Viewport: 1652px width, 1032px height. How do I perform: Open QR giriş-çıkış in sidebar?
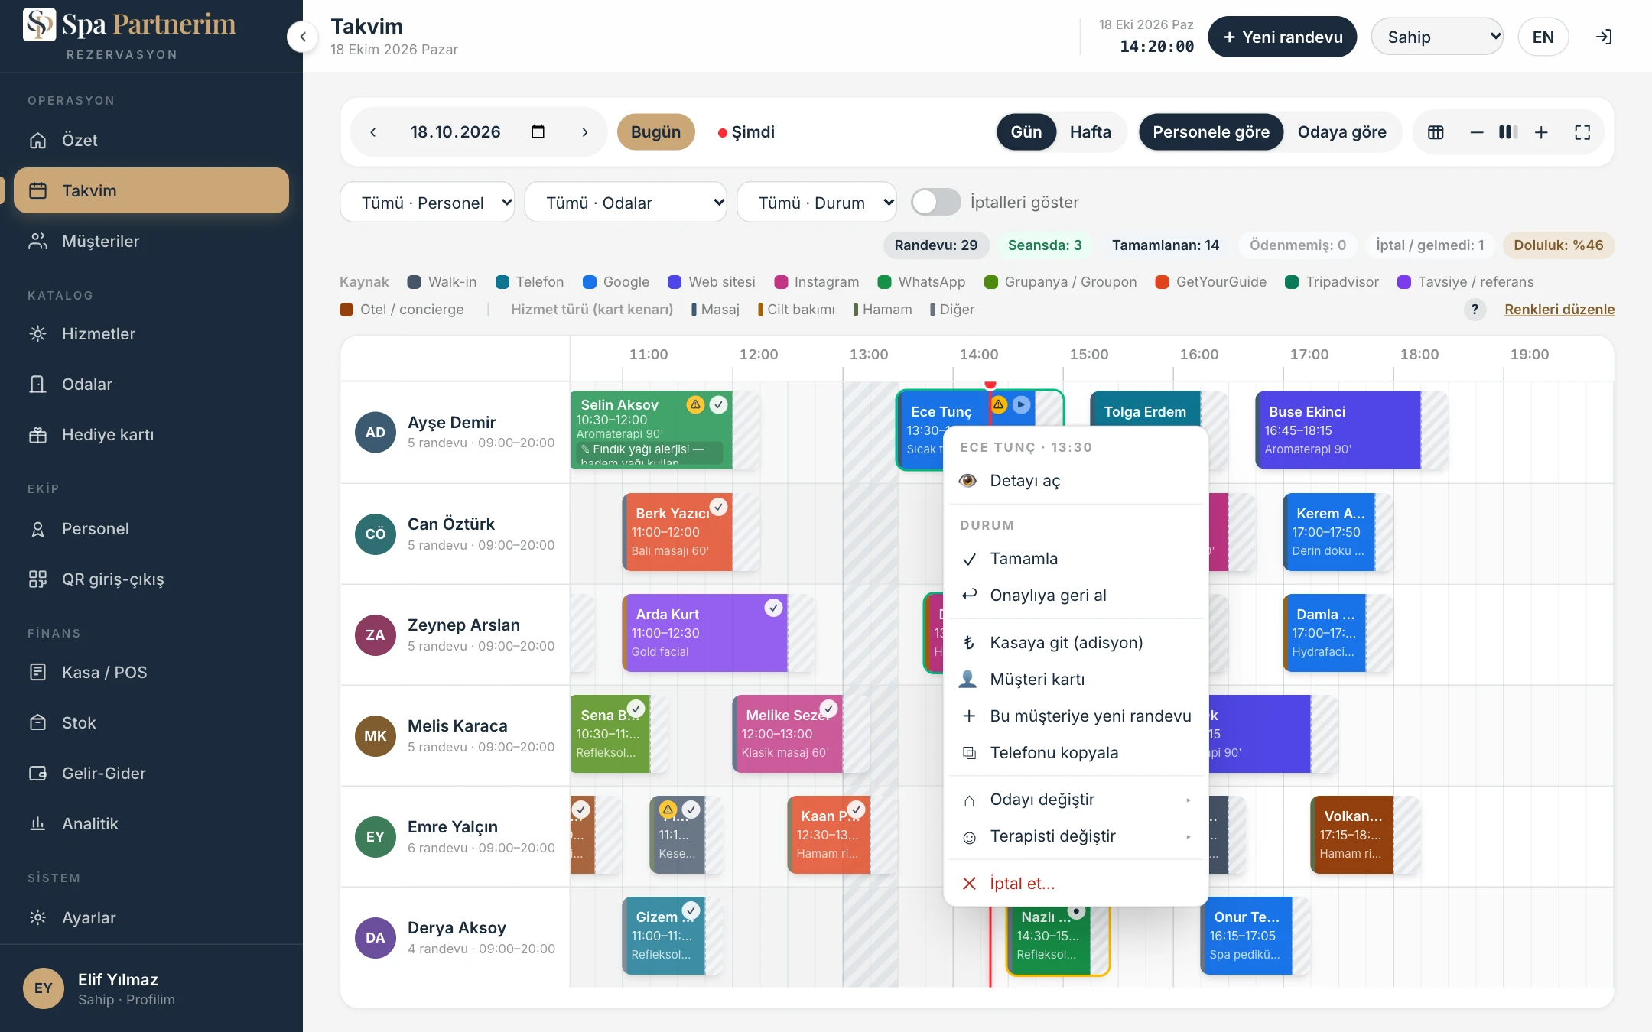151,579
